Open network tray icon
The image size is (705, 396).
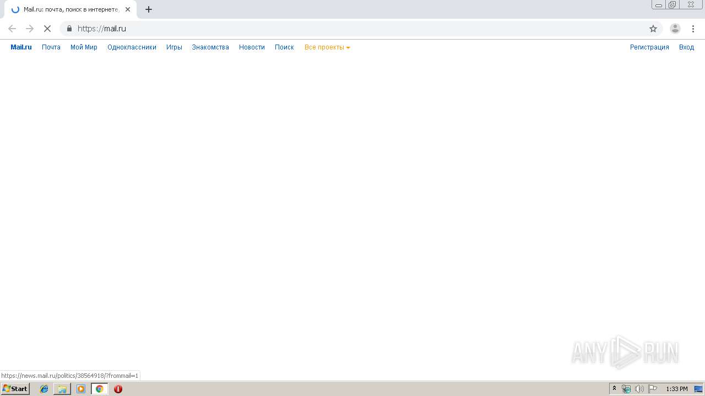tap(626, 389)
